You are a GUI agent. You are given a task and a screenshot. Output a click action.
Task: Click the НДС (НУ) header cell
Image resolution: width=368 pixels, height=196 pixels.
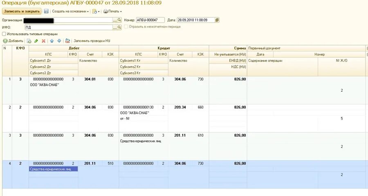228,67
